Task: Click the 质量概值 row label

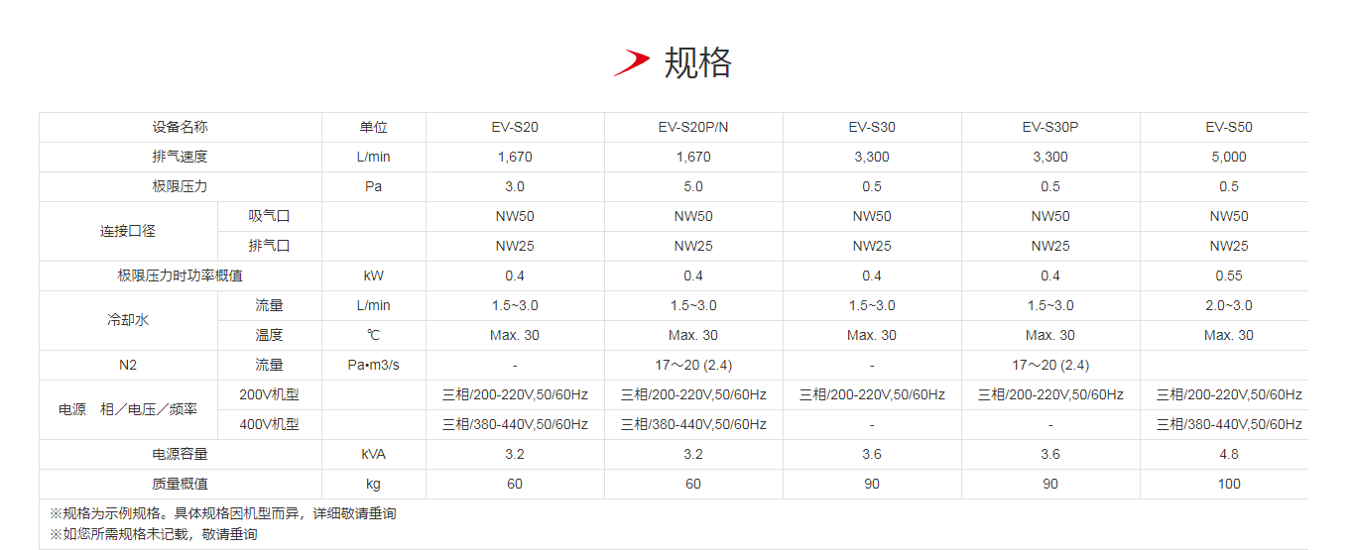Action: click(x=180, y=484)
